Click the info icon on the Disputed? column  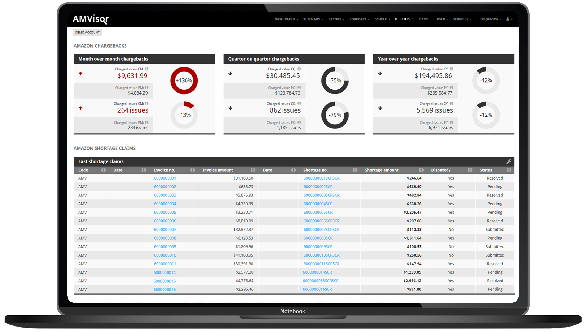tap(470, 170)
